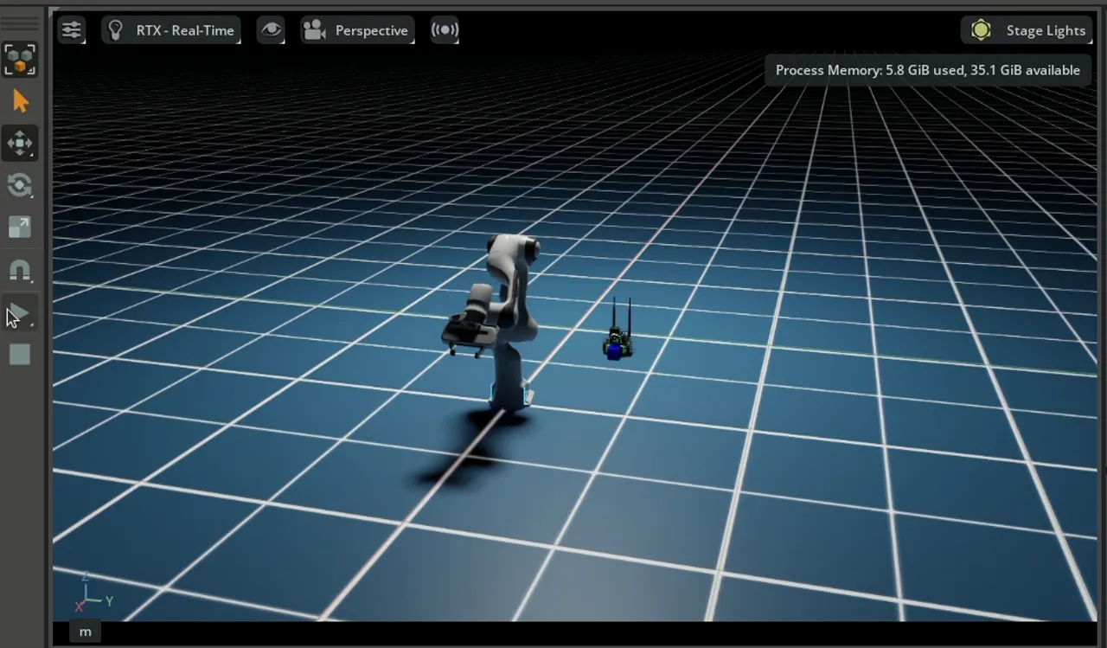
Task: Click the selection mode cubes icon
Action: coord(20,60)
